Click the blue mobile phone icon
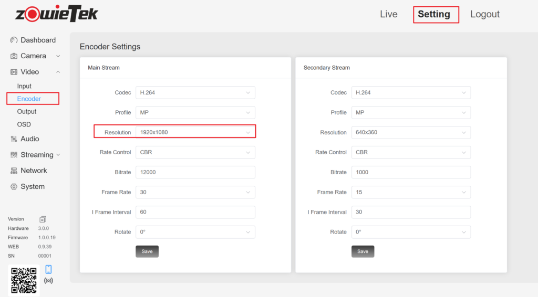 [x=48, y=269]
